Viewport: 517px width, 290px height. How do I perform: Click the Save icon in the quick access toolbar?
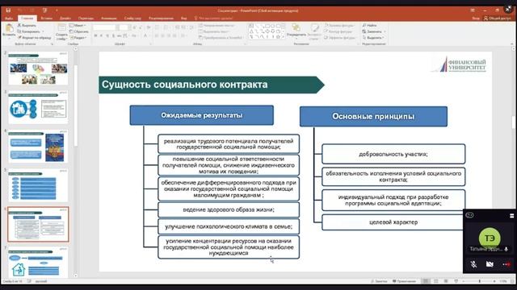(x=8, y=10)
